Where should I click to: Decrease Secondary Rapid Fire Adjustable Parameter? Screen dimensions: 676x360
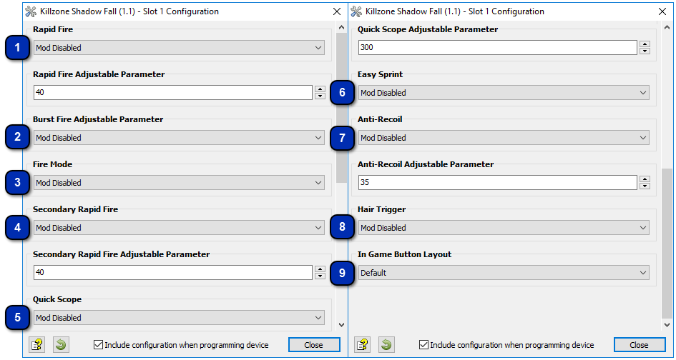click(x=320, y=276)
